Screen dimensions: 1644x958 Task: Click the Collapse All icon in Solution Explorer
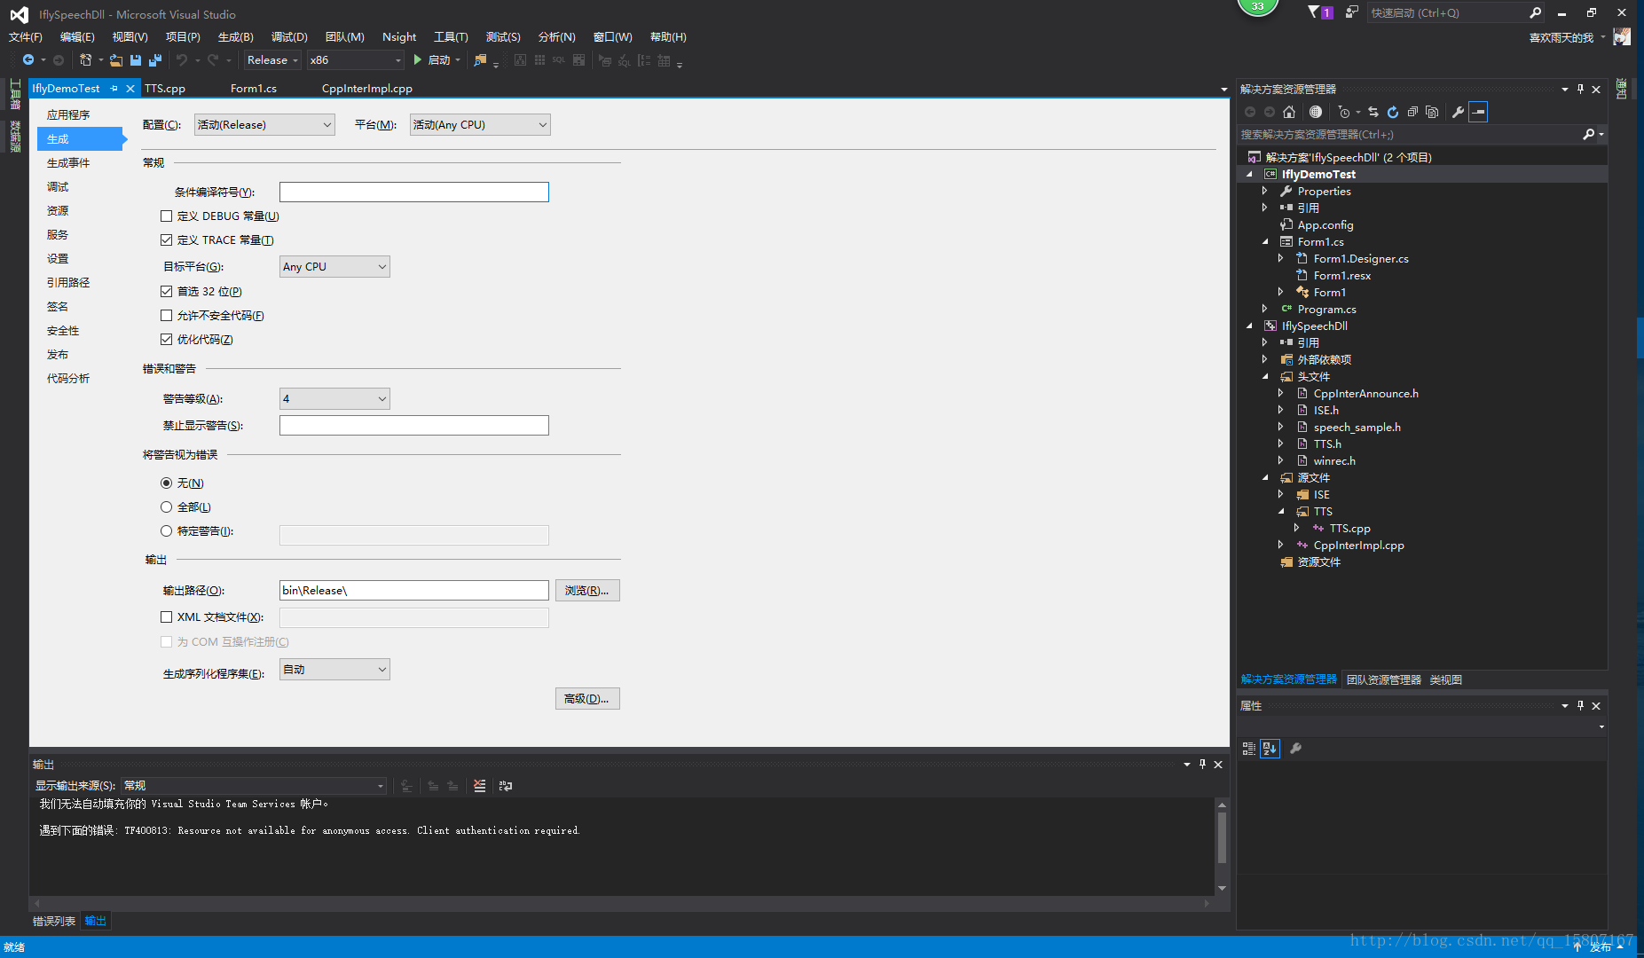pos(1412,112)
